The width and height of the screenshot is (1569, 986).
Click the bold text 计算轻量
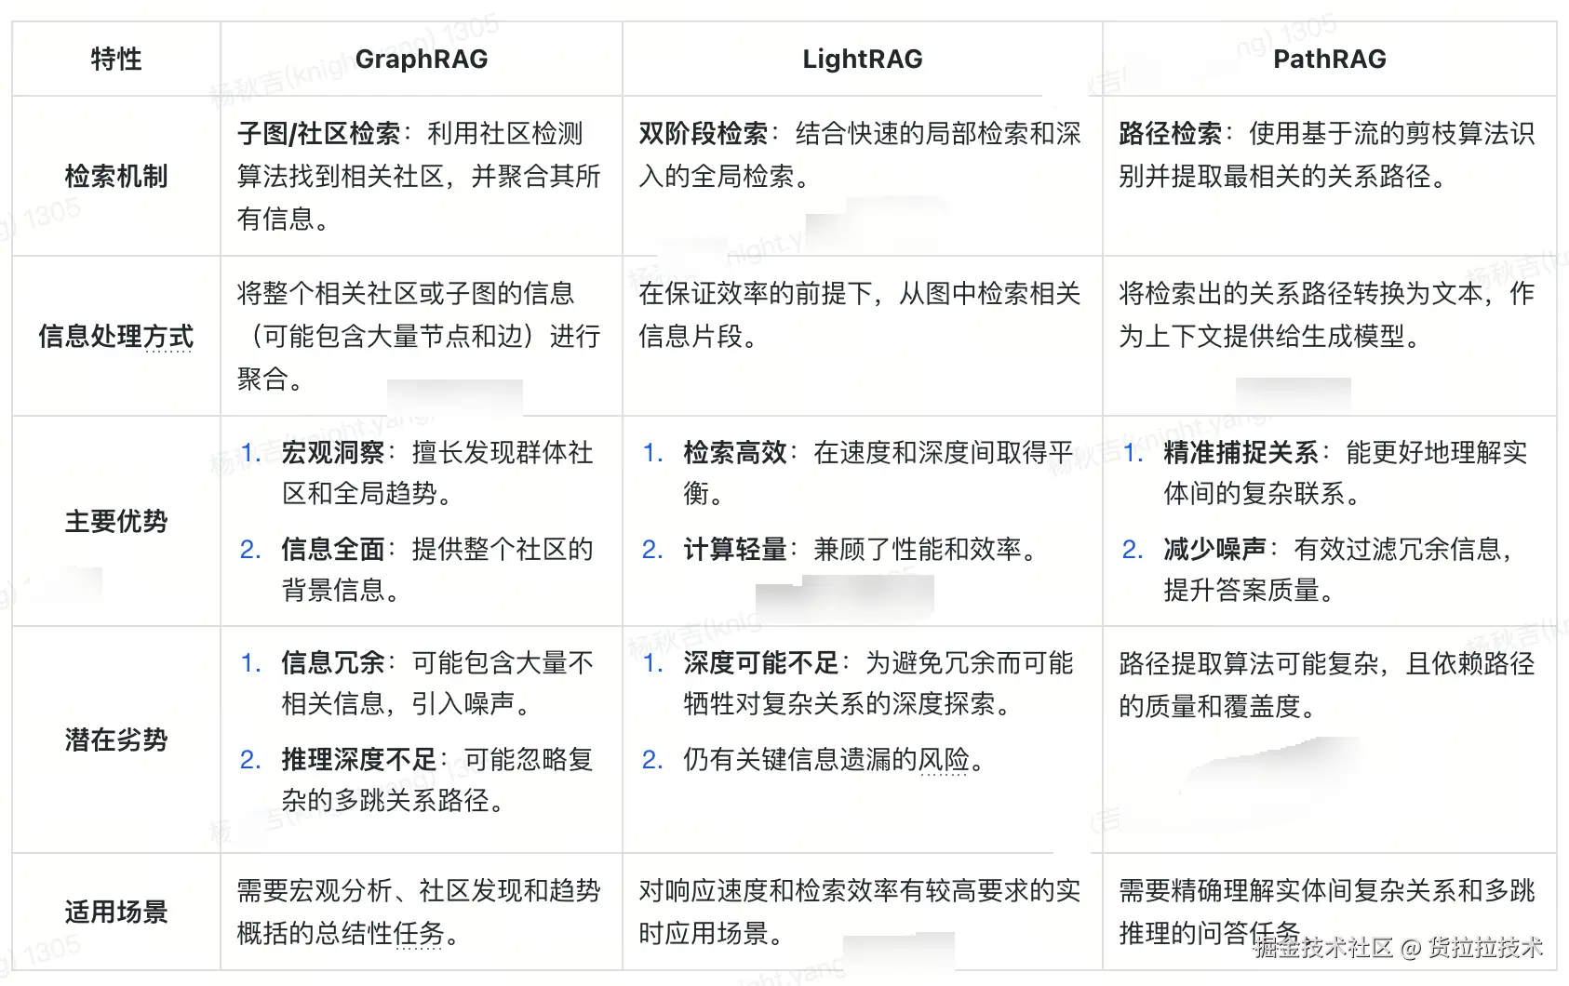coord(735,549)
